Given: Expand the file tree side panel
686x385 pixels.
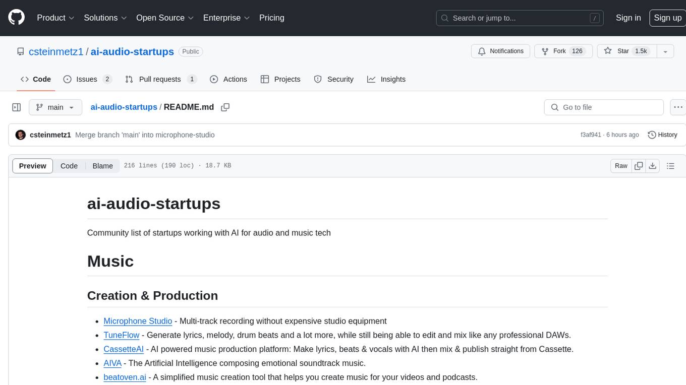Looking at the screenshot, I should pyautogui.click(x=16, y=107).
